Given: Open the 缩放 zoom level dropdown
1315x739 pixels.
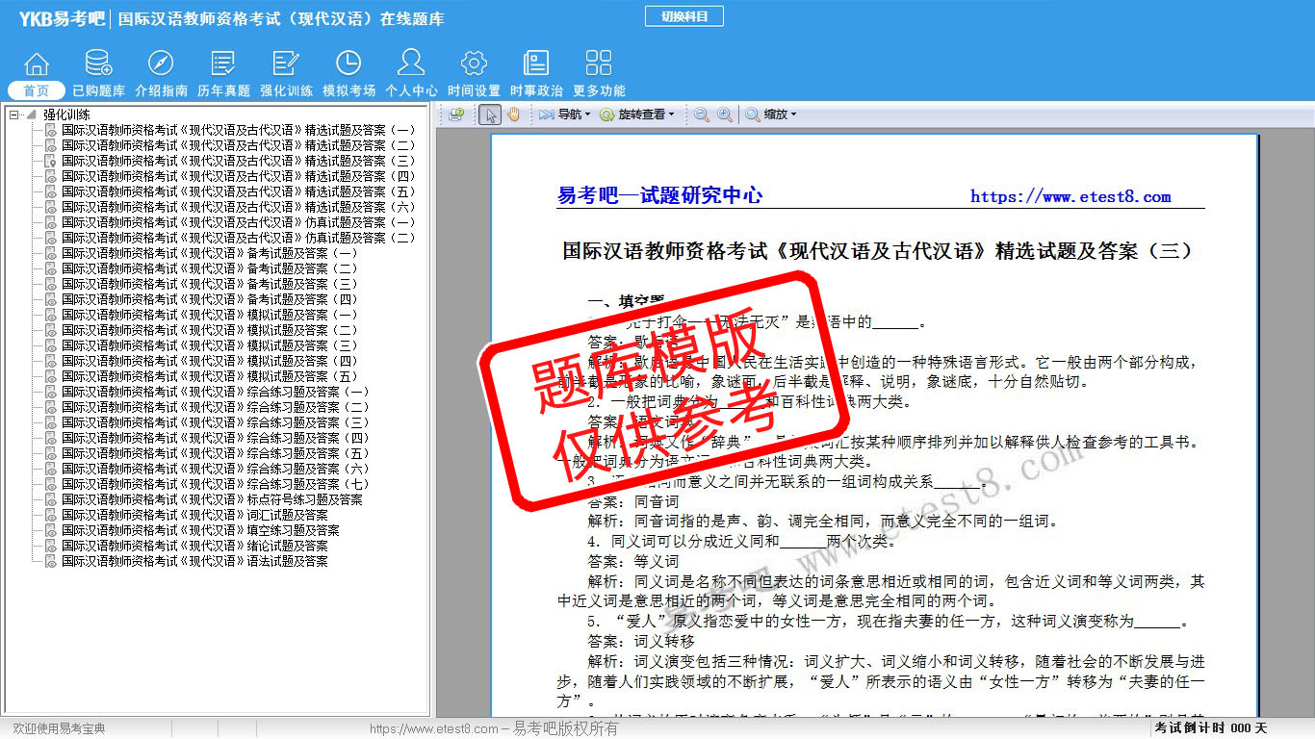Looking at the screenshot, I should click(770, 115).
